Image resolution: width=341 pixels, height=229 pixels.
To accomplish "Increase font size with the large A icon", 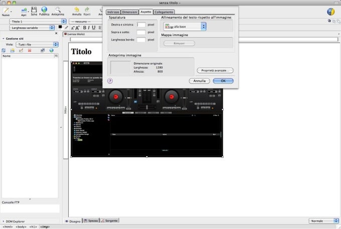I will (x=77, y=28).
